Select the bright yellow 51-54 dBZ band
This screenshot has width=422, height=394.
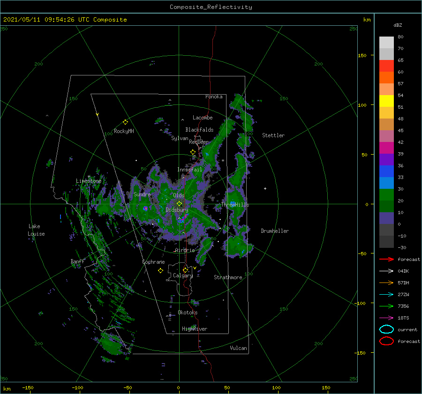point(386,101)
